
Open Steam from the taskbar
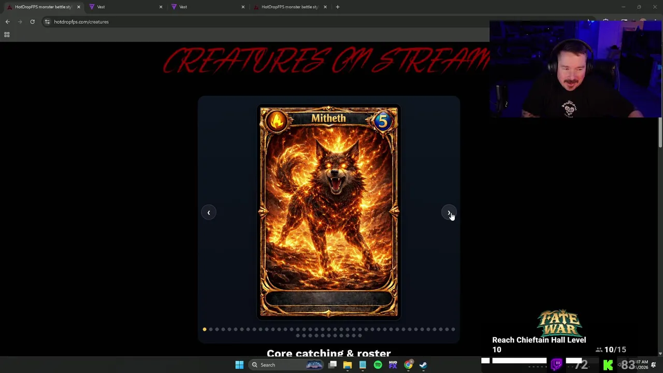point(423,365)
